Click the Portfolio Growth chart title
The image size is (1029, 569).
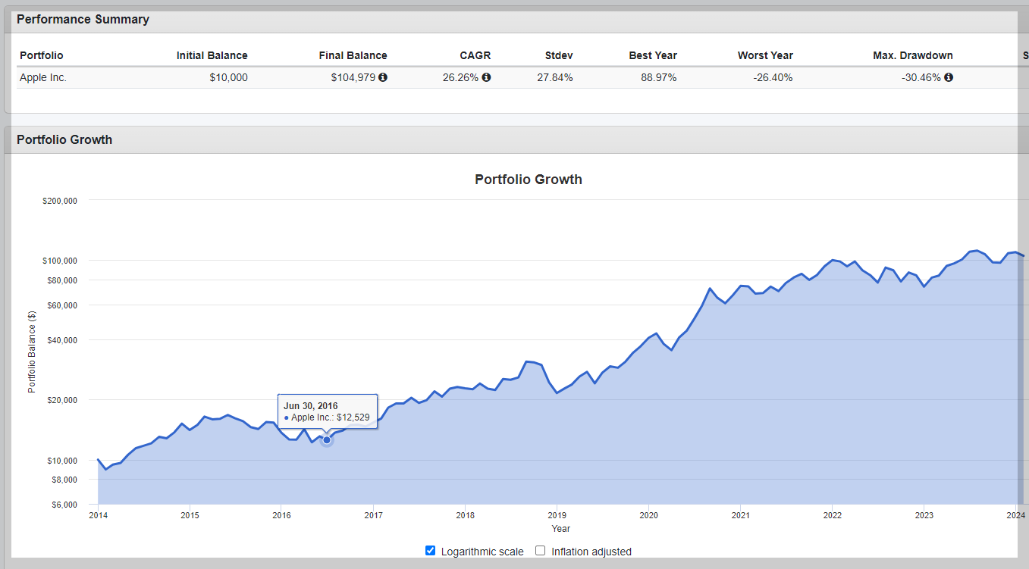[x=529, y=180]
